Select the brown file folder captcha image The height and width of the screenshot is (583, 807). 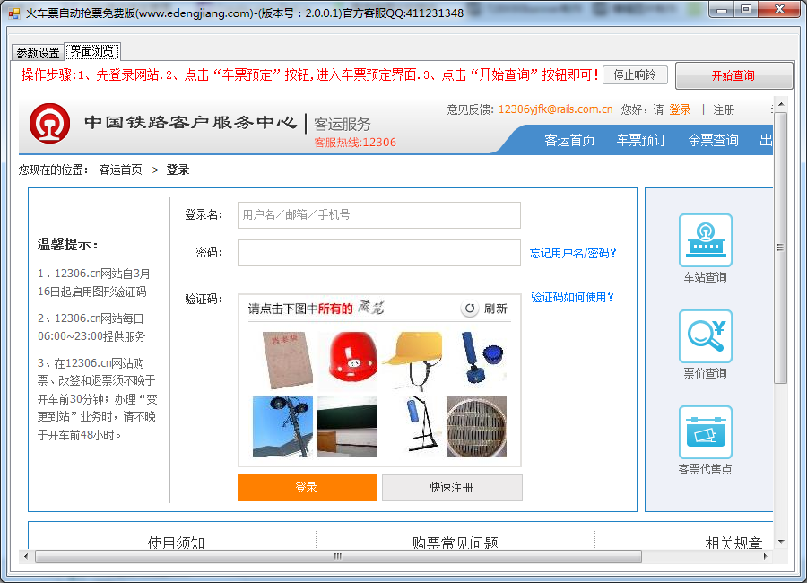pos(285,358)
